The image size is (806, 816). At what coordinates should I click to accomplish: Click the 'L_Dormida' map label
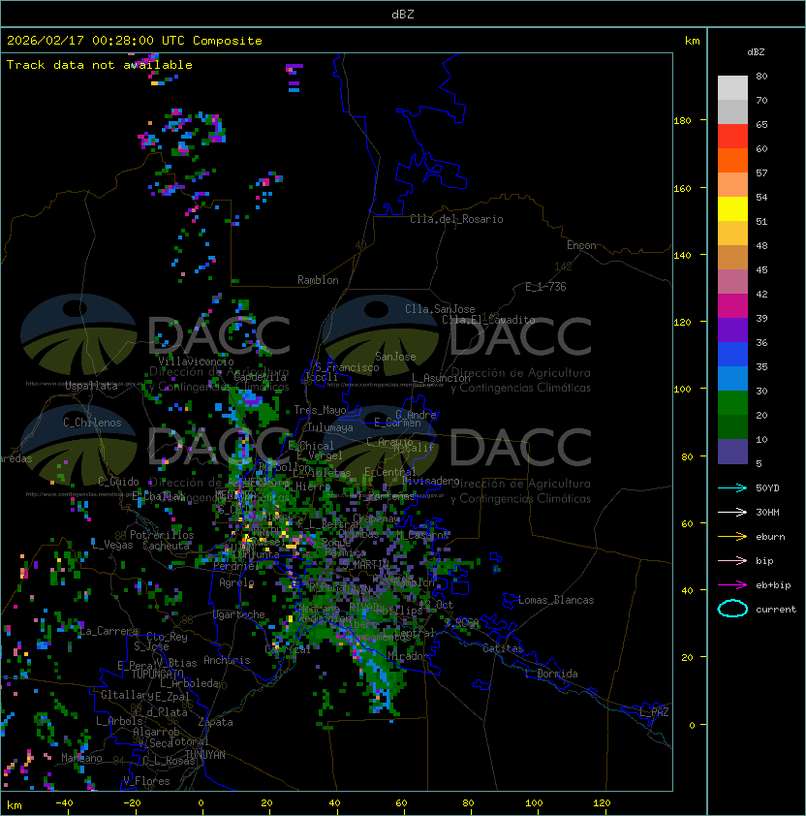551,674
